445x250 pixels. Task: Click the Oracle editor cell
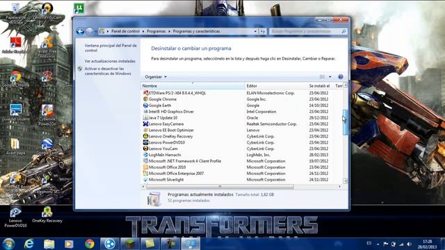[x=252, y=118]
